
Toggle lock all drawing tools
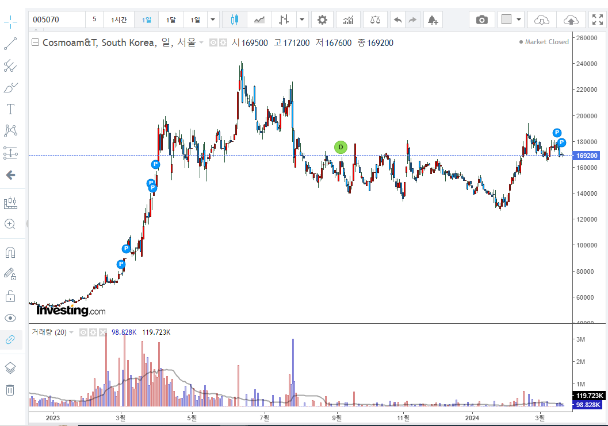(10, 296)
